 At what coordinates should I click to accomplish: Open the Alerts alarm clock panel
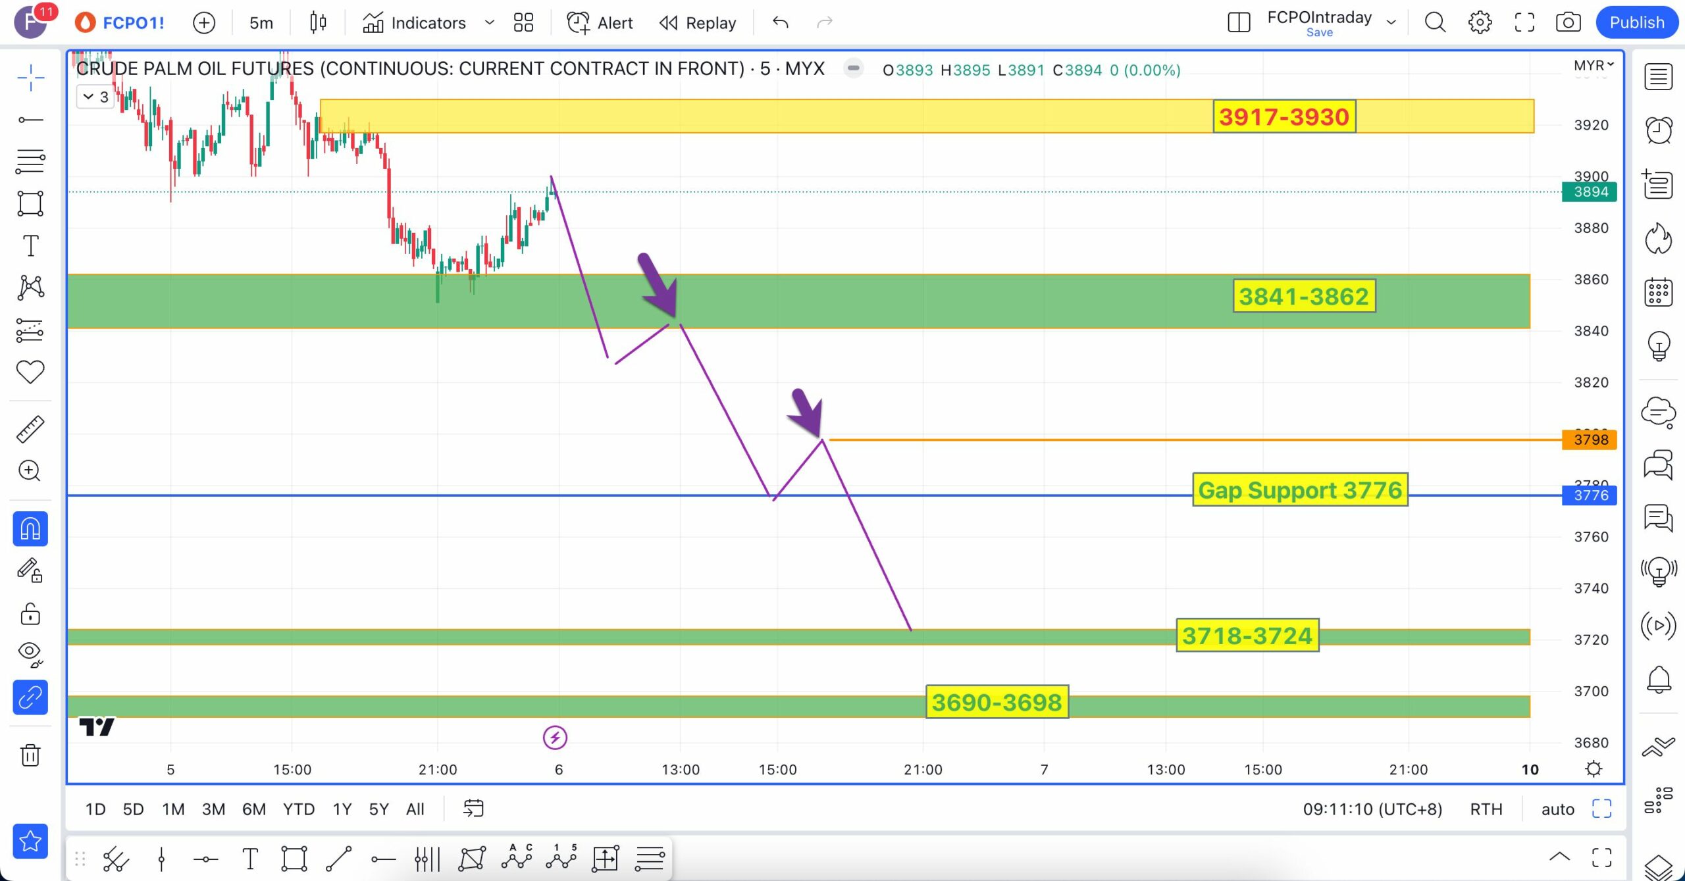(1658, 130)
